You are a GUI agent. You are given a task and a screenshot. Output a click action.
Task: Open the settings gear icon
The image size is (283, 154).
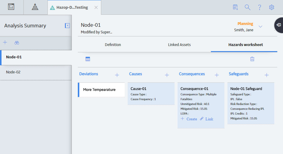tap(272, 7)
